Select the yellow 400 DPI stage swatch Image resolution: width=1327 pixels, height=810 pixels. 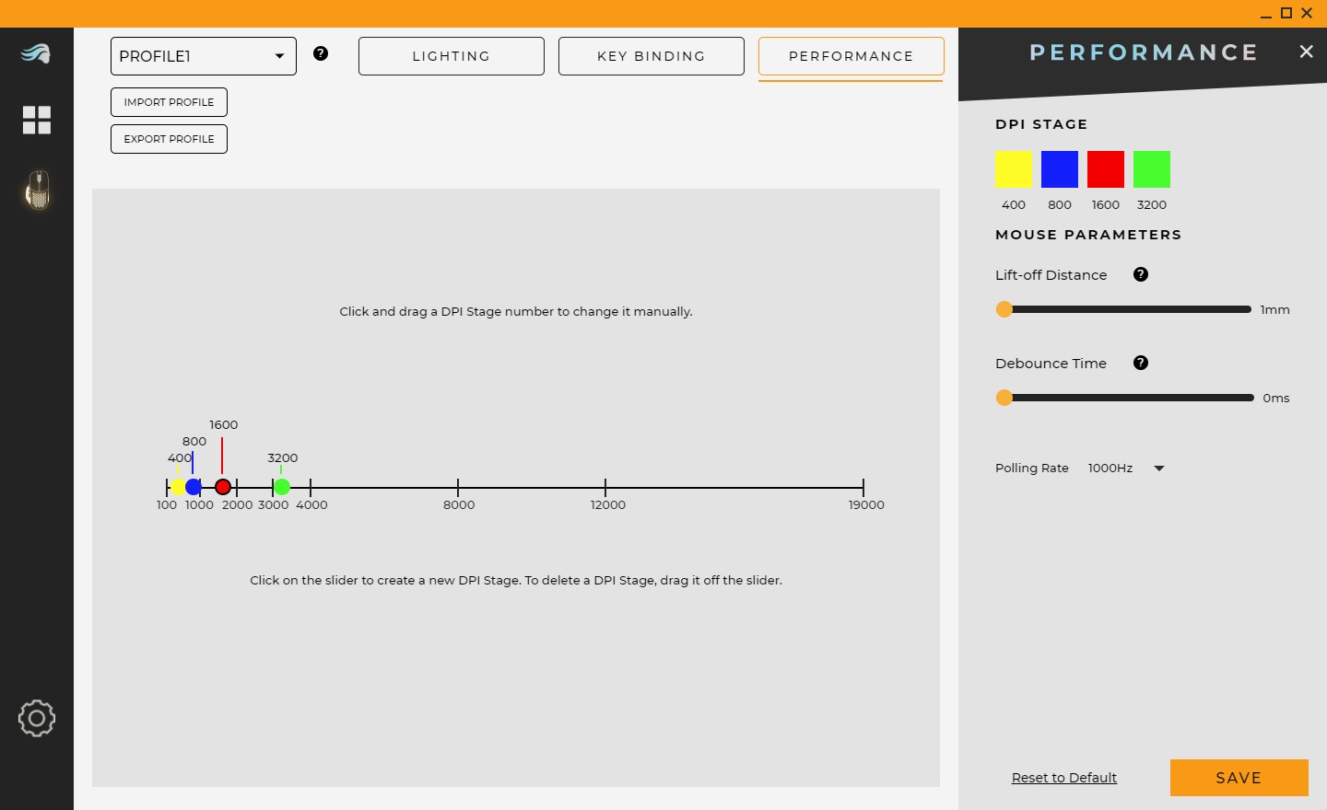(1014, 169)
